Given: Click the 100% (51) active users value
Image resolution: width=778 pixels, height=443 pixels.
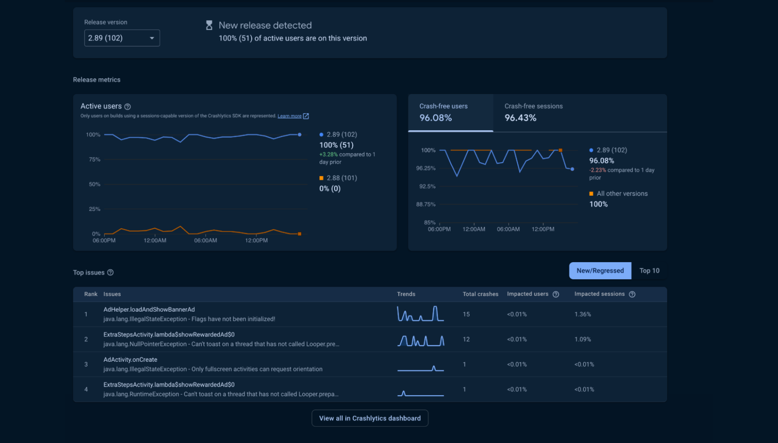Looking at the screenshot, I should click(x=336, y=145).
